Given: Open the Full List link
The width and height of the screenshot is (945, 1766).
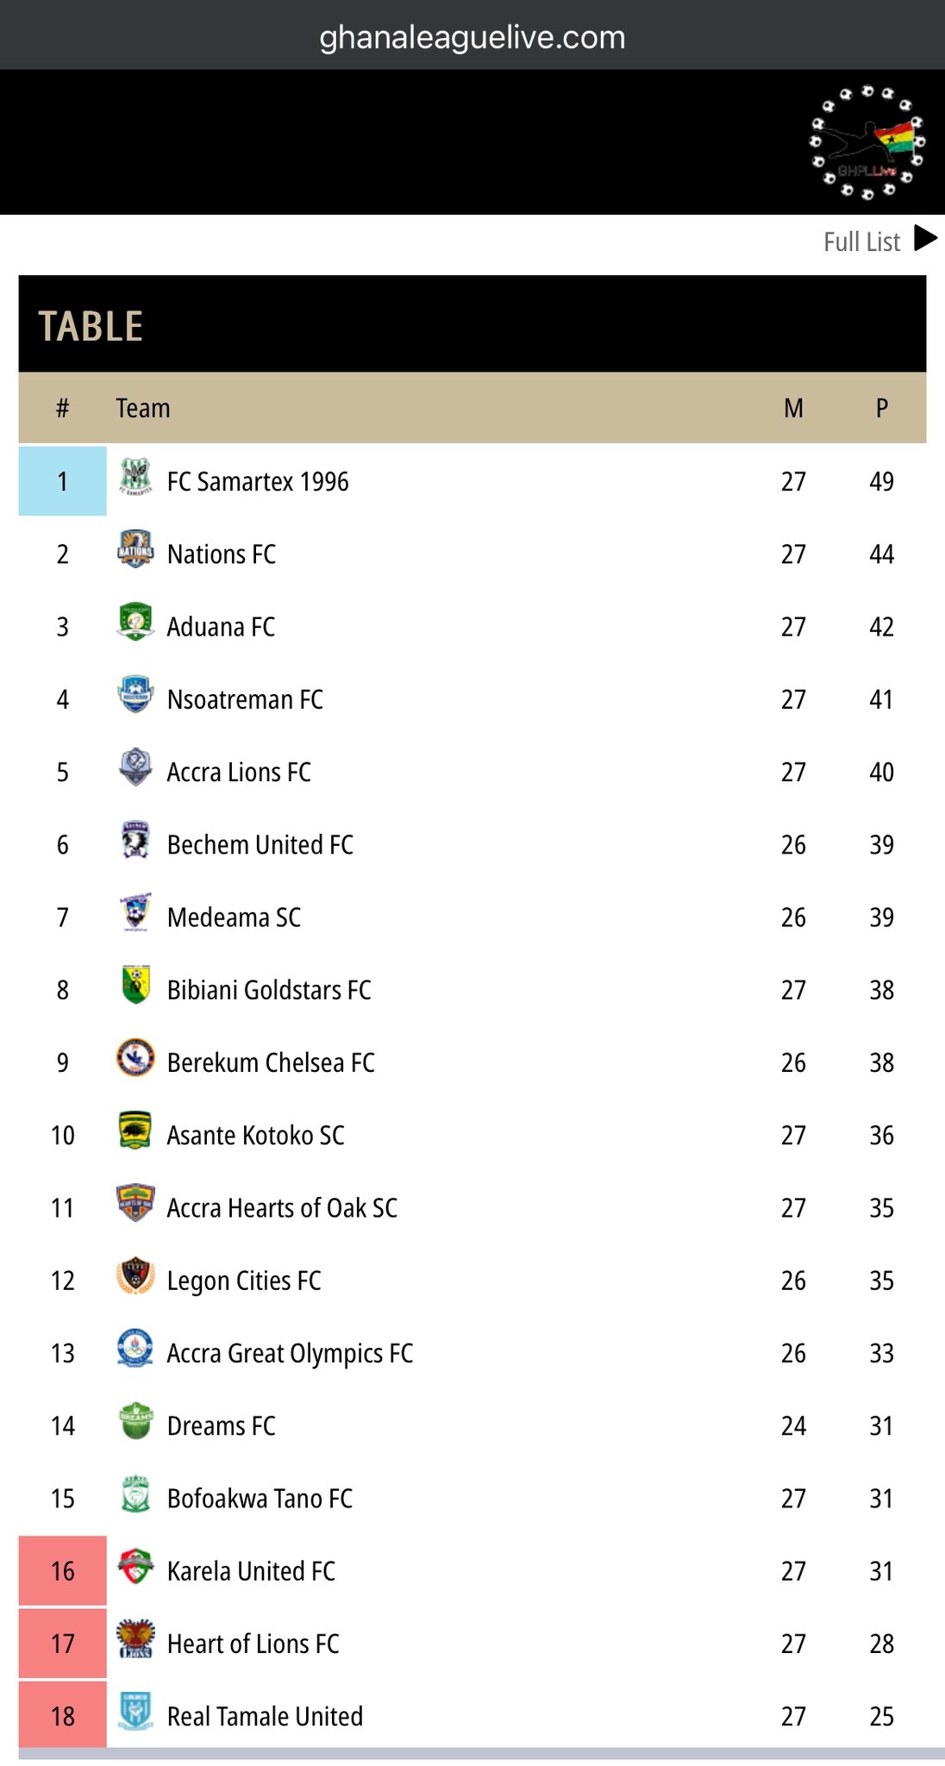Looking at the screenshot, I should (x=861, y=241).
